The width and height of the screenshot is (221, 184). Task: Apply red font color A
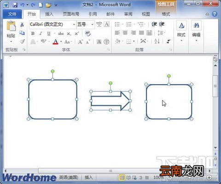56,41
